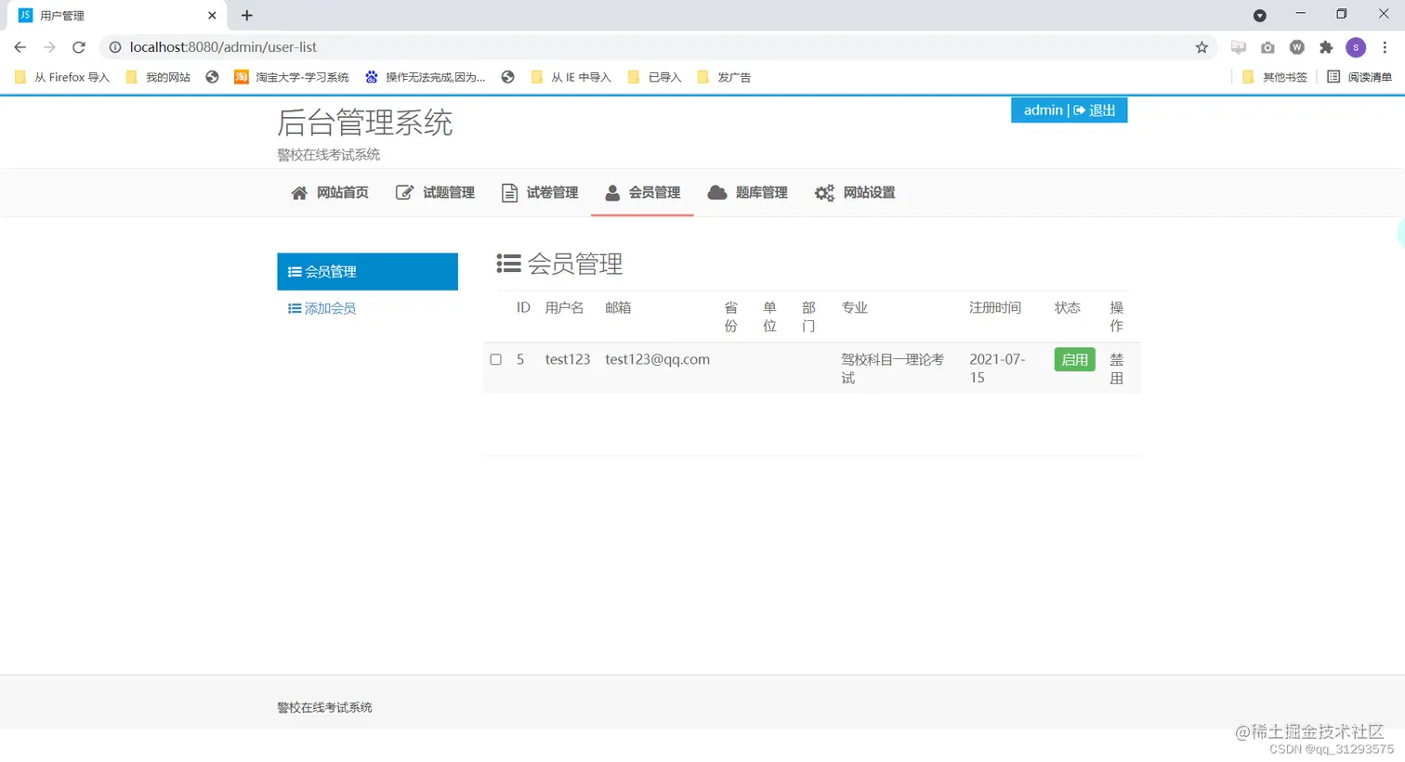Open 试题管理 navigation item

pyautogui.click(x=435, y=193)
